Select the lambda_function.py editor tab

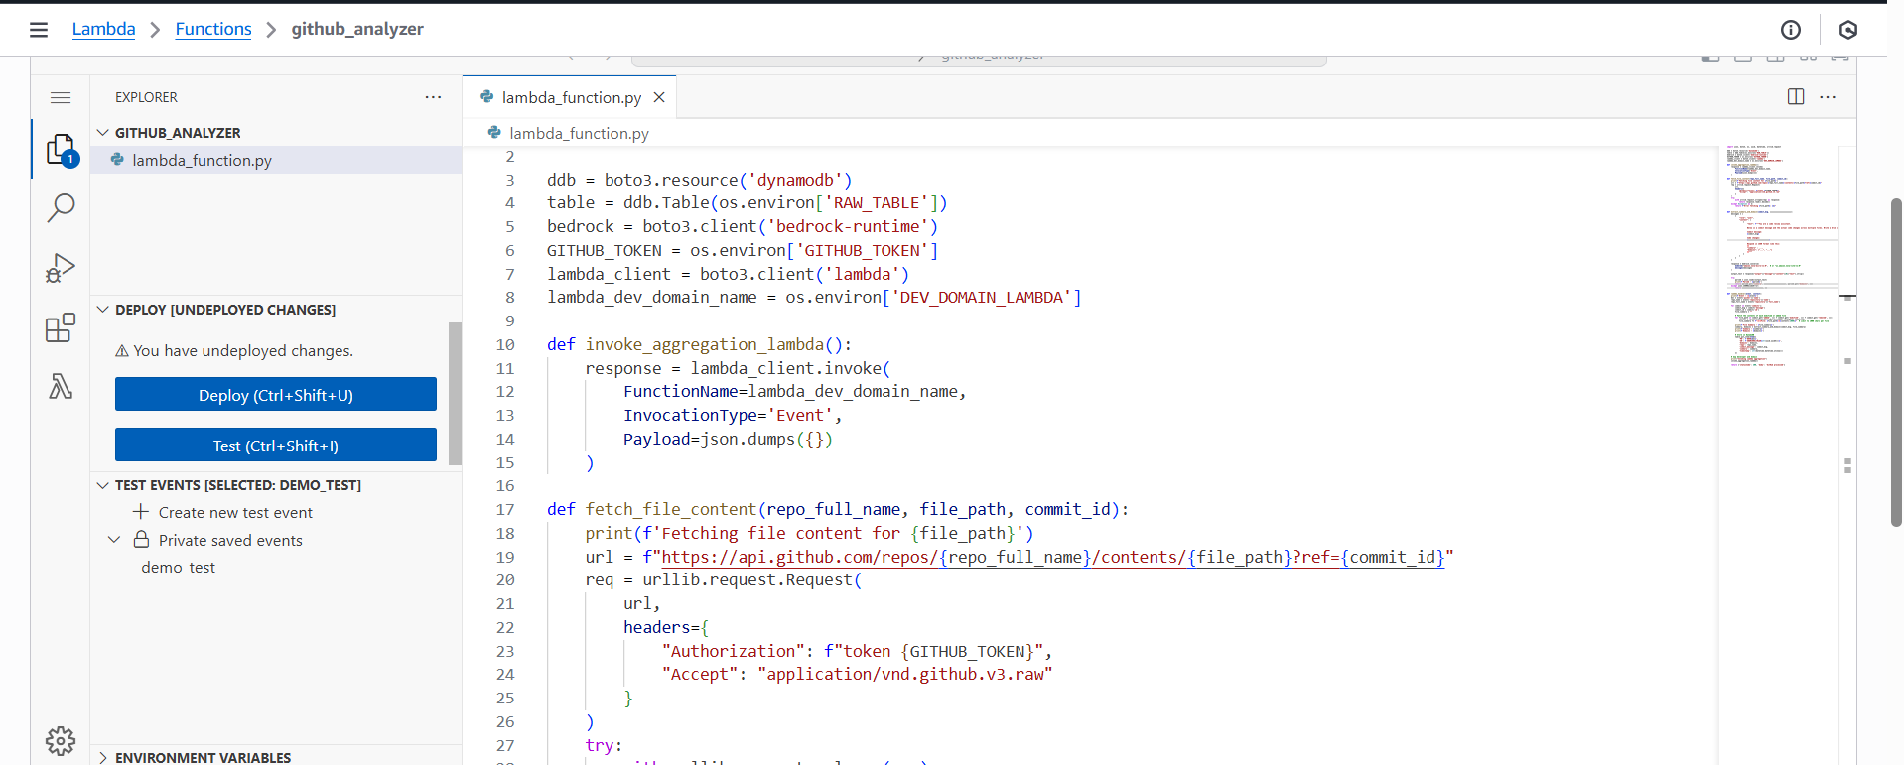570,97
